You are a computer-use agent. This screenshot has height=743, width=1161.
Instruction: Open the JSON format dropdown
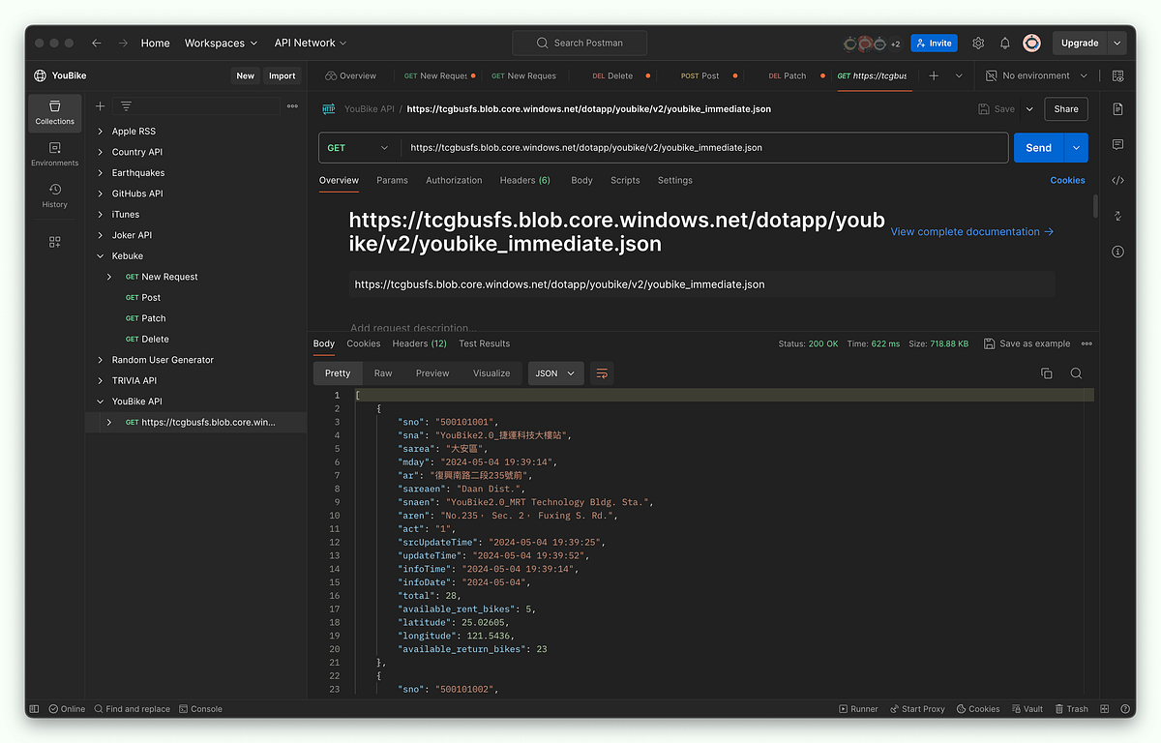click(x=555, y=372)
